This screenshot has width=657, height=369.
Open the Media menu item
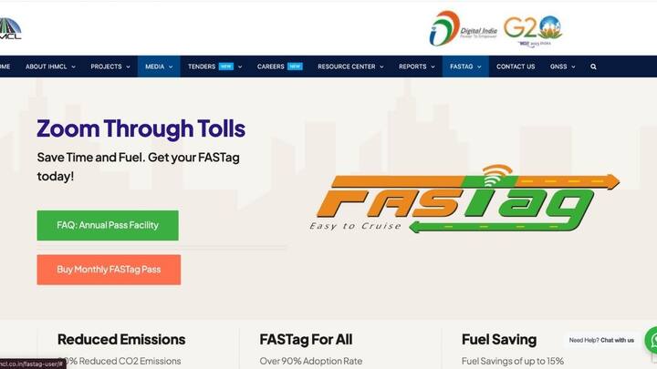[159, 67]
